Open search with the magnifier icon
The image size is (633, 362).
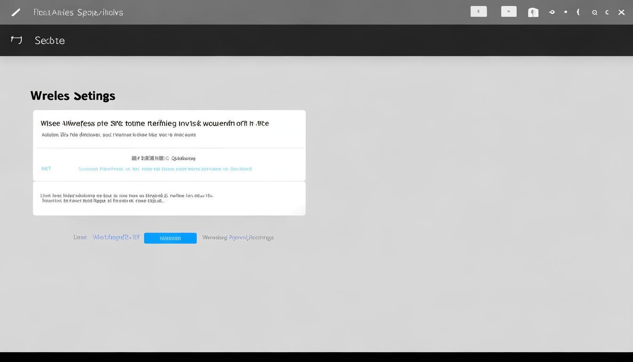coord(594,13)
